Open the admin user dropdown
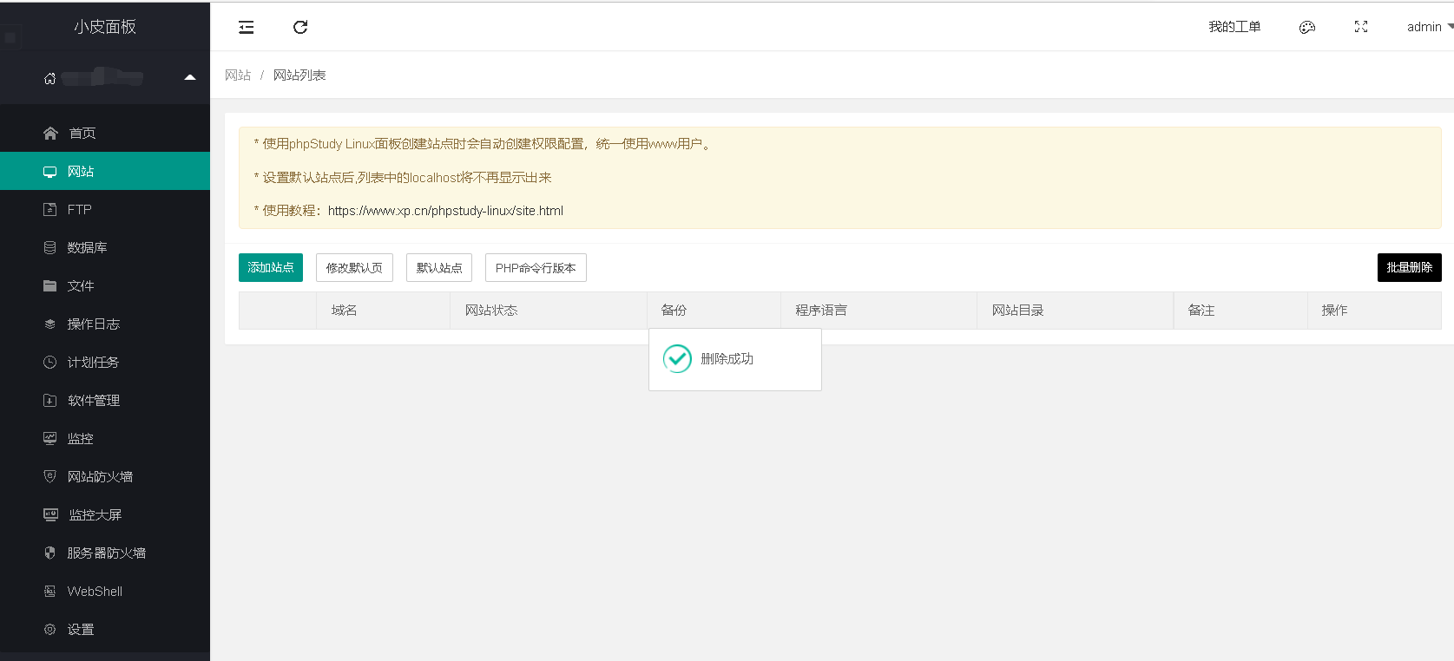This screenshot has height=661, width=1454. pyautogui.click(x=1430, y=27)
